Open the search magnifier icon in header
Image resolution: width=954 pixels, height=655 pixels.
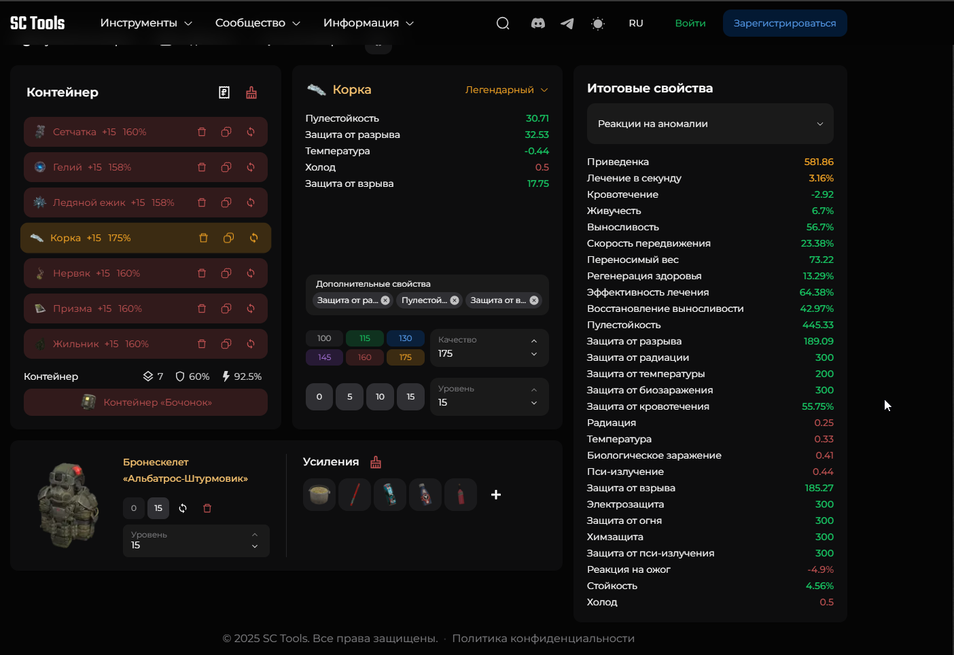click(x=503, y=23)
